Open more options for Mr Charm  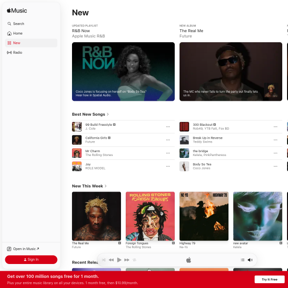pos(168,153)
